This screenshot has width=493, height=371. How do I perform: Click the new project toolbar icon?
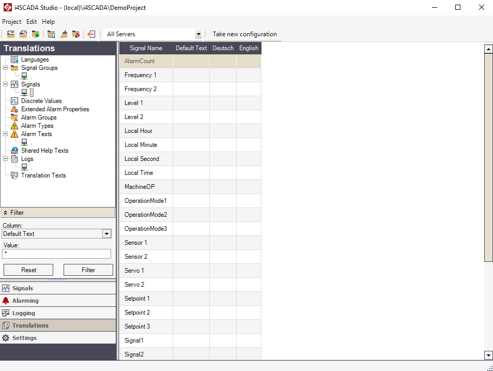click(x=10, y=34)
